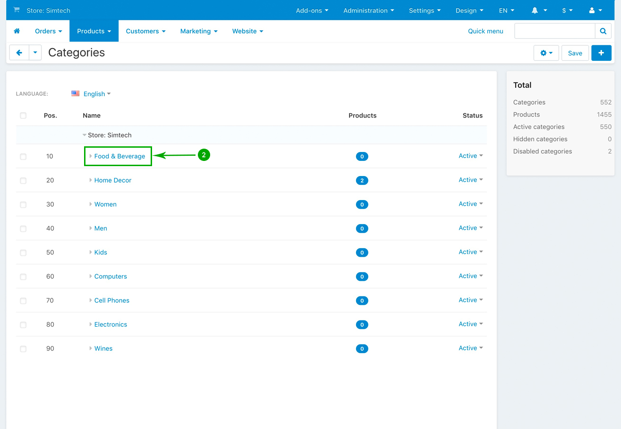Image resolution: width=621 pixels, height=429 pixels.
Task: Open the user account icon menu
Action: (x=595, y=10)
